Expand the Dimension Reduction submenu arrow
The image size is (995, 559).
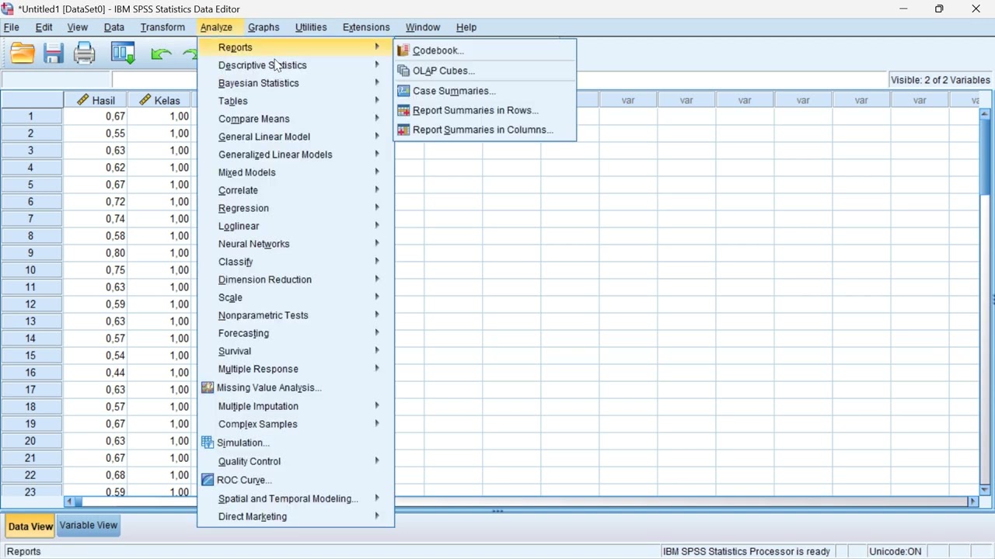click(x=377, y=279)
